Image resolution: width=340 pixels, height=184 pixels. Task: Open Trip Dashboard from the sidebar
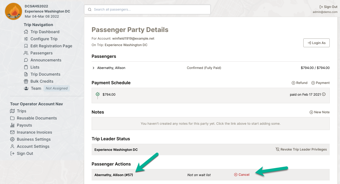tap(45, 32)
